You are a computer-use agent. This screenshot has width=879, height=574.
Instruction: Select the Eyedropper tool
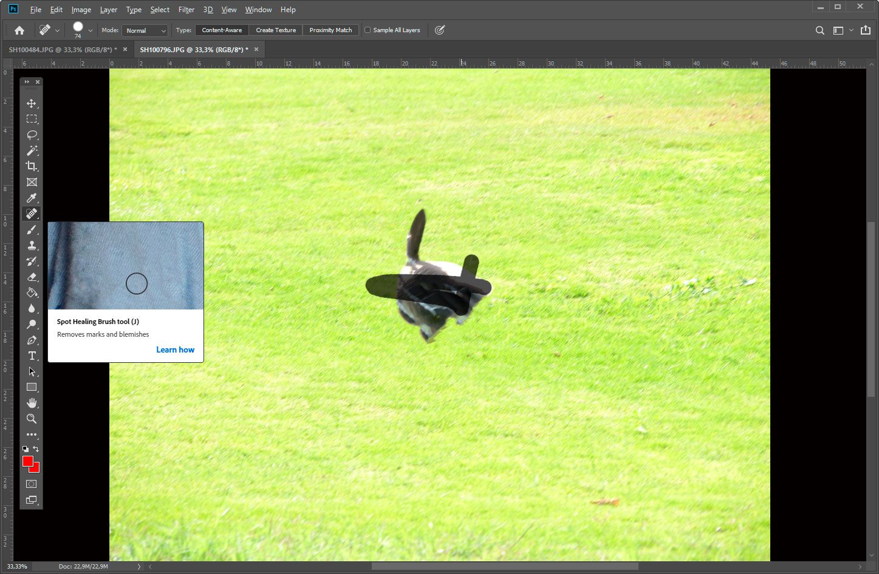click(32, 198)
